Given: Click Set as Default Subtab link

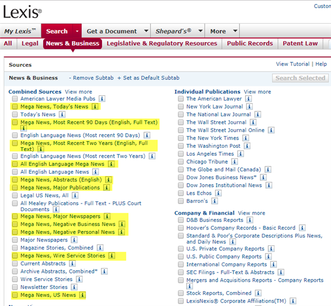Looking at the screenshot, I should [x=148, y=78].
